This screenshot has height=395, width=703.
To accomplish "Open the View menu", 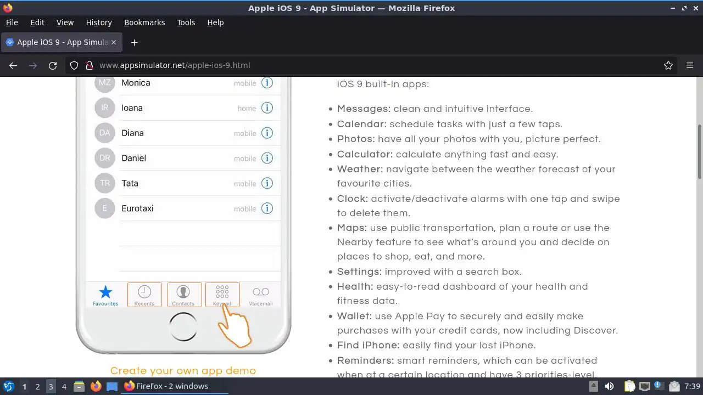I will click(65, 22).
